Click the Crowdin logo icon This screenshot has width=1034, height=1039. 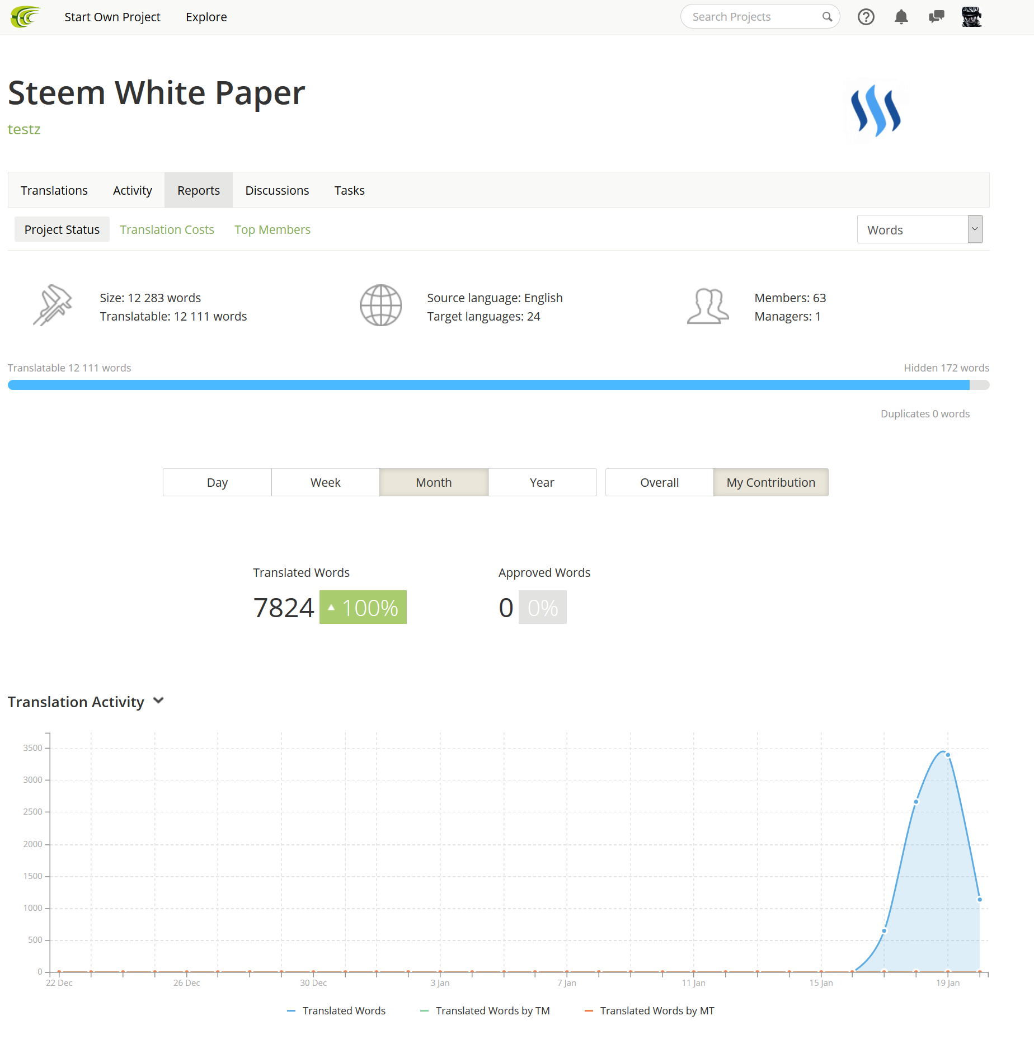point(26,17)
